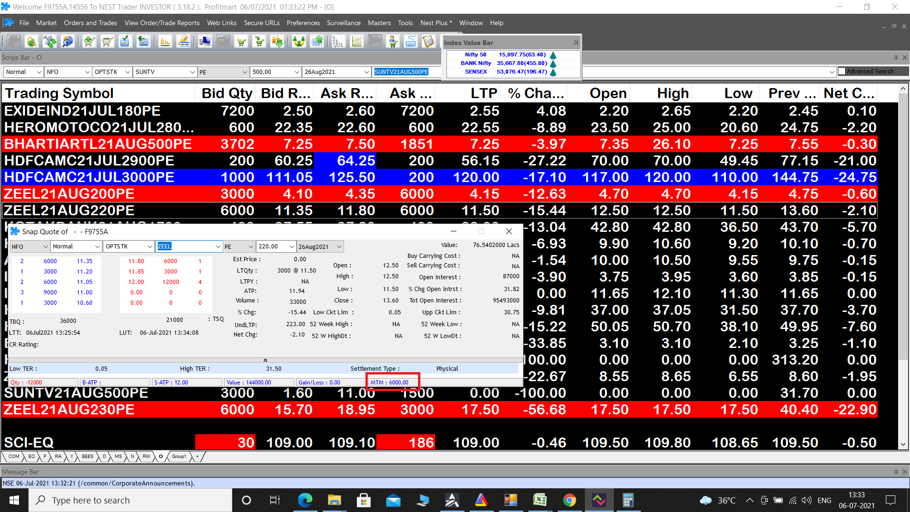Click the chart with green up arrow icon
The image size is (910, 512).
coord(317,42)
